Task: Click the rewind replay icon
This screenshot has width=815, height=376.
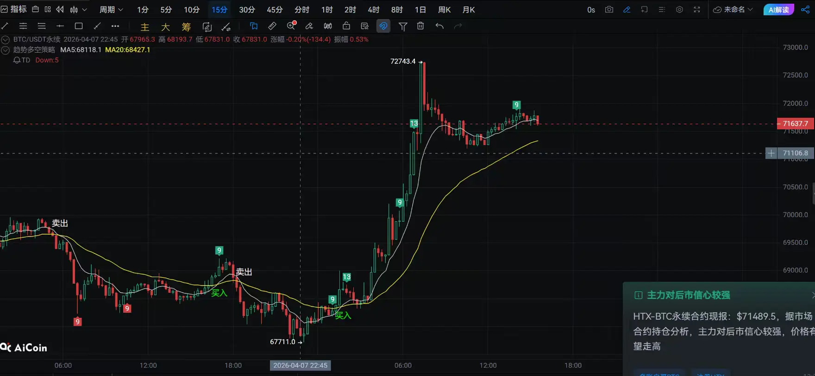Action: [60, 9]
